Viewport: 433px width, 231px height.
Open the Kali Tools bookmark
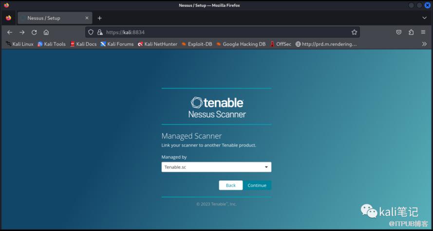[x=52, y=44]
